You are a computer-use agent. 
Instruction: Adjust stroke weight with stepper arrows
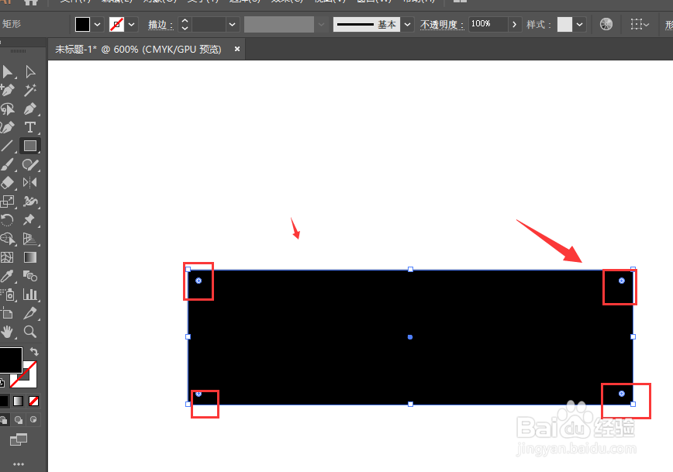tap(185, 25)
